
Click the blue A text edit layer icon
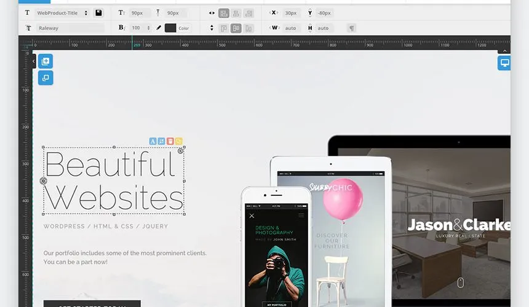[x=153, y=141]
